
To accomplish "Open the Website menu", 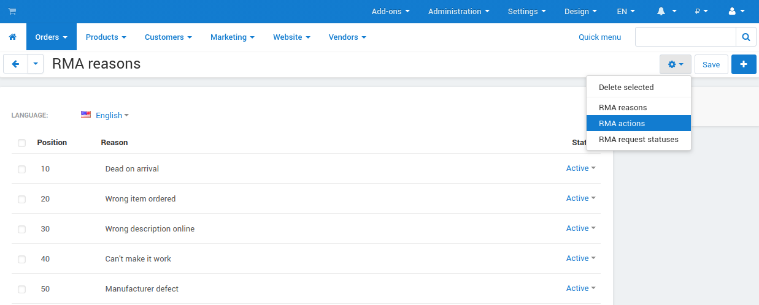I will (291, 37).
